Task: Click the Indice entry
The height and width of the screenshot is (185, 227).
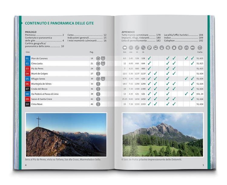Action: [183, 38]
